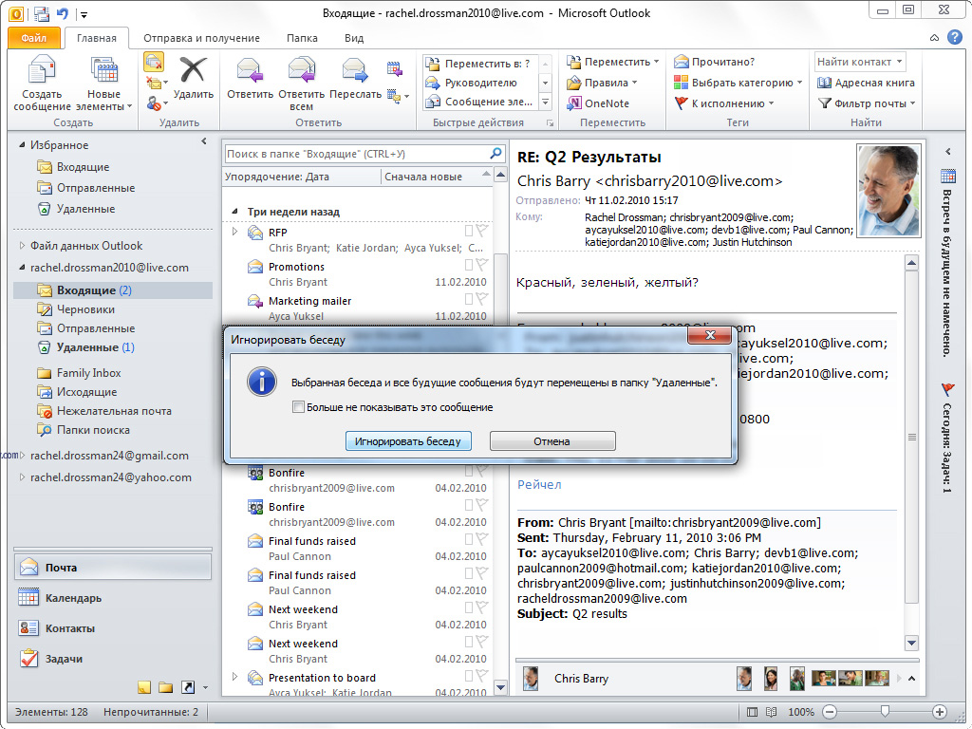Switch to the Вид tab
The width and height of the screenshot is (972, 729).
coord(354,38)
